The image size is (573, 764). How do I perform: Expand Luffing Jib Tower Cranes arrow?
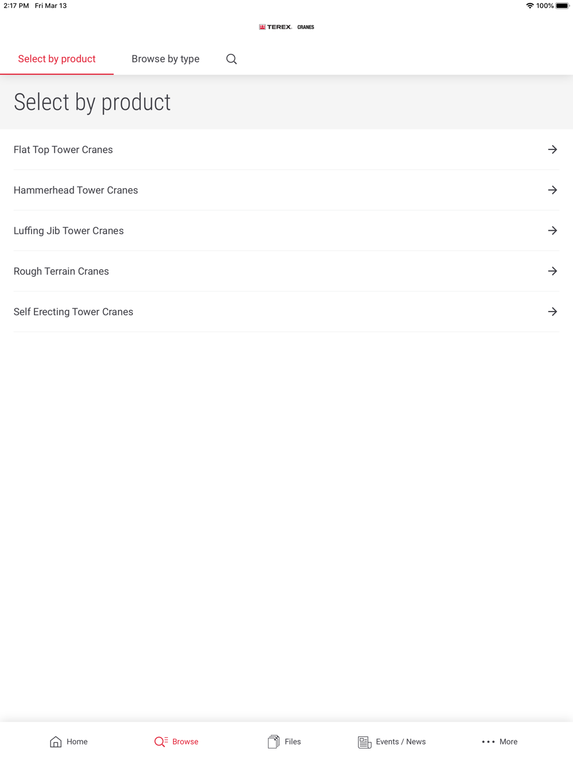click(552, 231)
